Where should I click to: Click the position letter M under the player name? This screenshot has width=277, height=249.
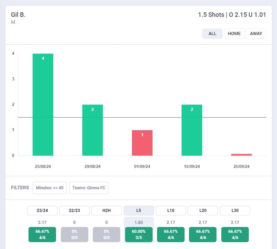[x=13, y=22]
